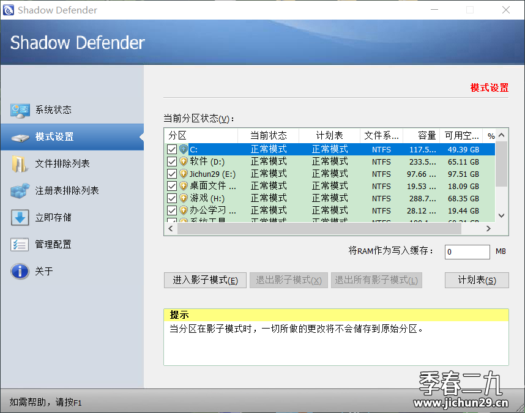Click the 计划表(S) button
Image resolution: width=525 pixels, height=413 pixels.
[x=477, y=280]
